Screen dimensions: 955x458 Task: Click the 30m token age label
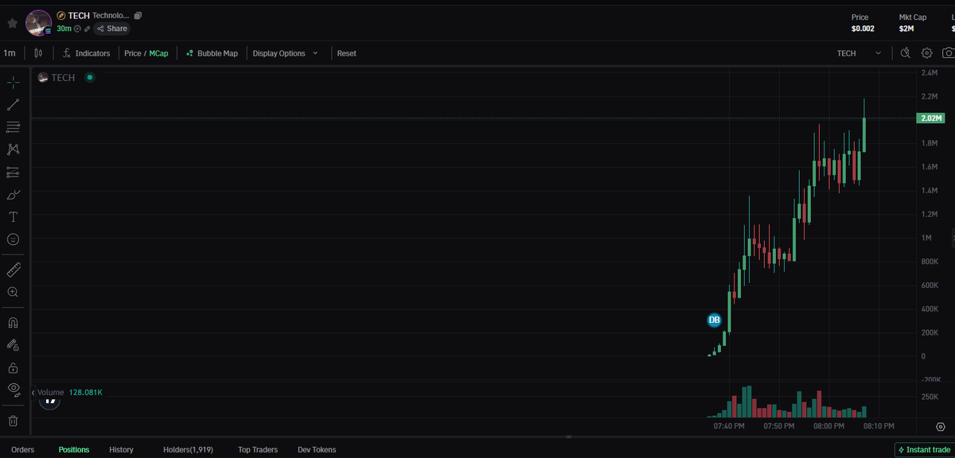coord(64,29)
